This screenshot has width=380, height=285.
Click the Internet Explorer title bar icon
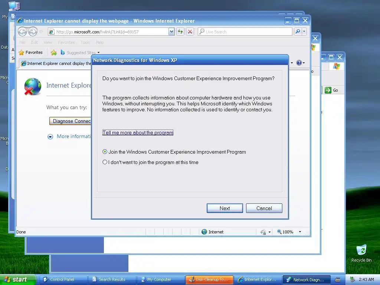(20, 21)
